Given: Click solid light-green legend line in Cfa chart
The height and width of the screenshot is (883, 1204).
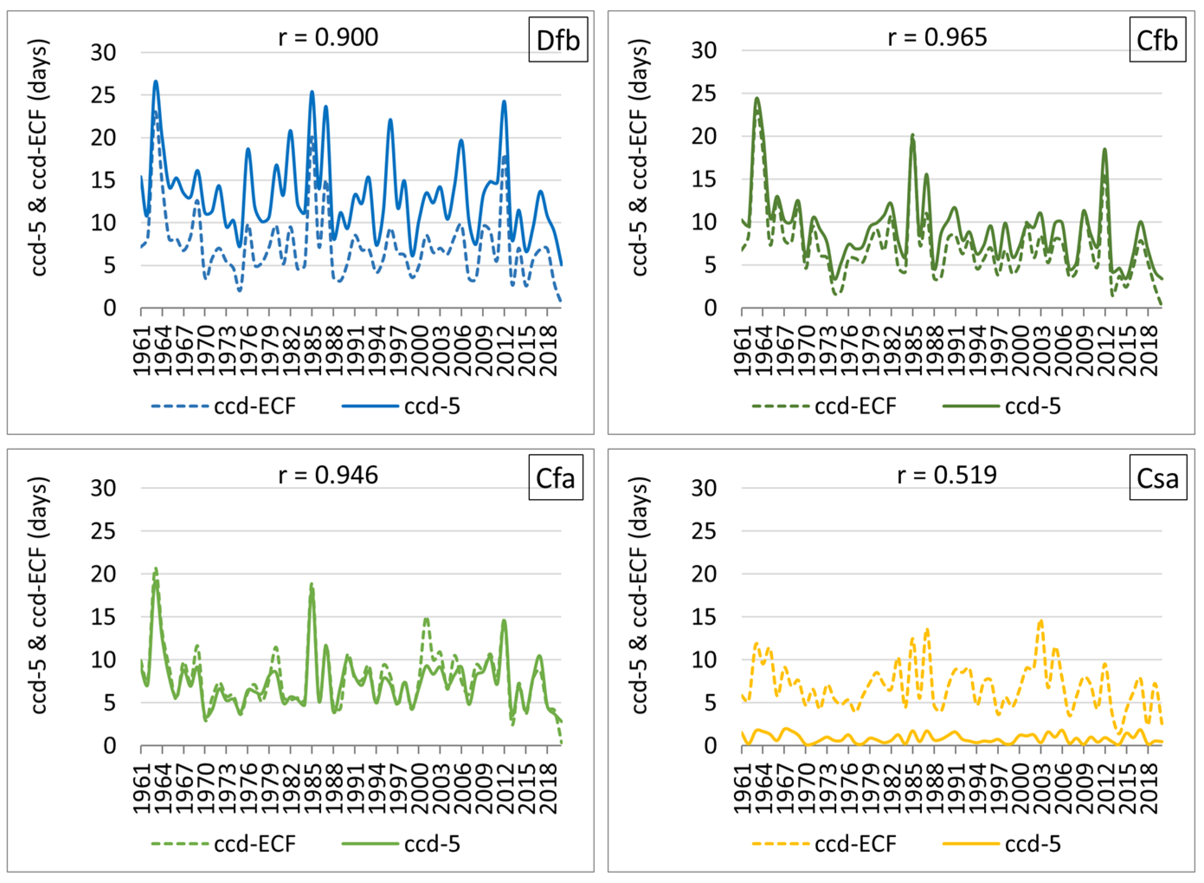Looking at the screenshot, I should [370, 844].
